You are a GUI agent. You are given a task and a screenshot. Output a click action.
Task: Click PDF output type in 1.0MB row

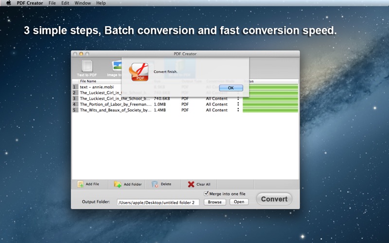(185, 104)
